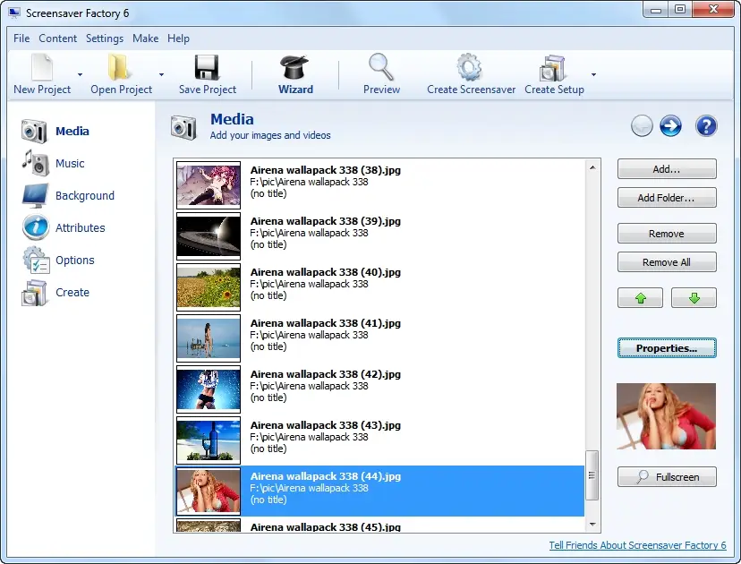Expand the New Project dropdown arrow
This screenshot has height=564, width=741.
click(80, 75)
